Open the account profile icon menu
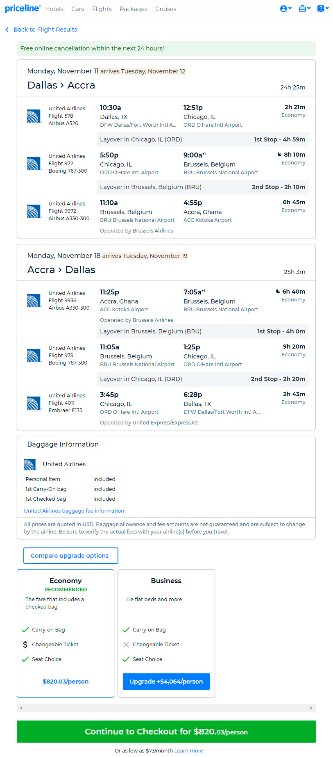The height and width of the screenshot is (757, 333). (285, 9)
